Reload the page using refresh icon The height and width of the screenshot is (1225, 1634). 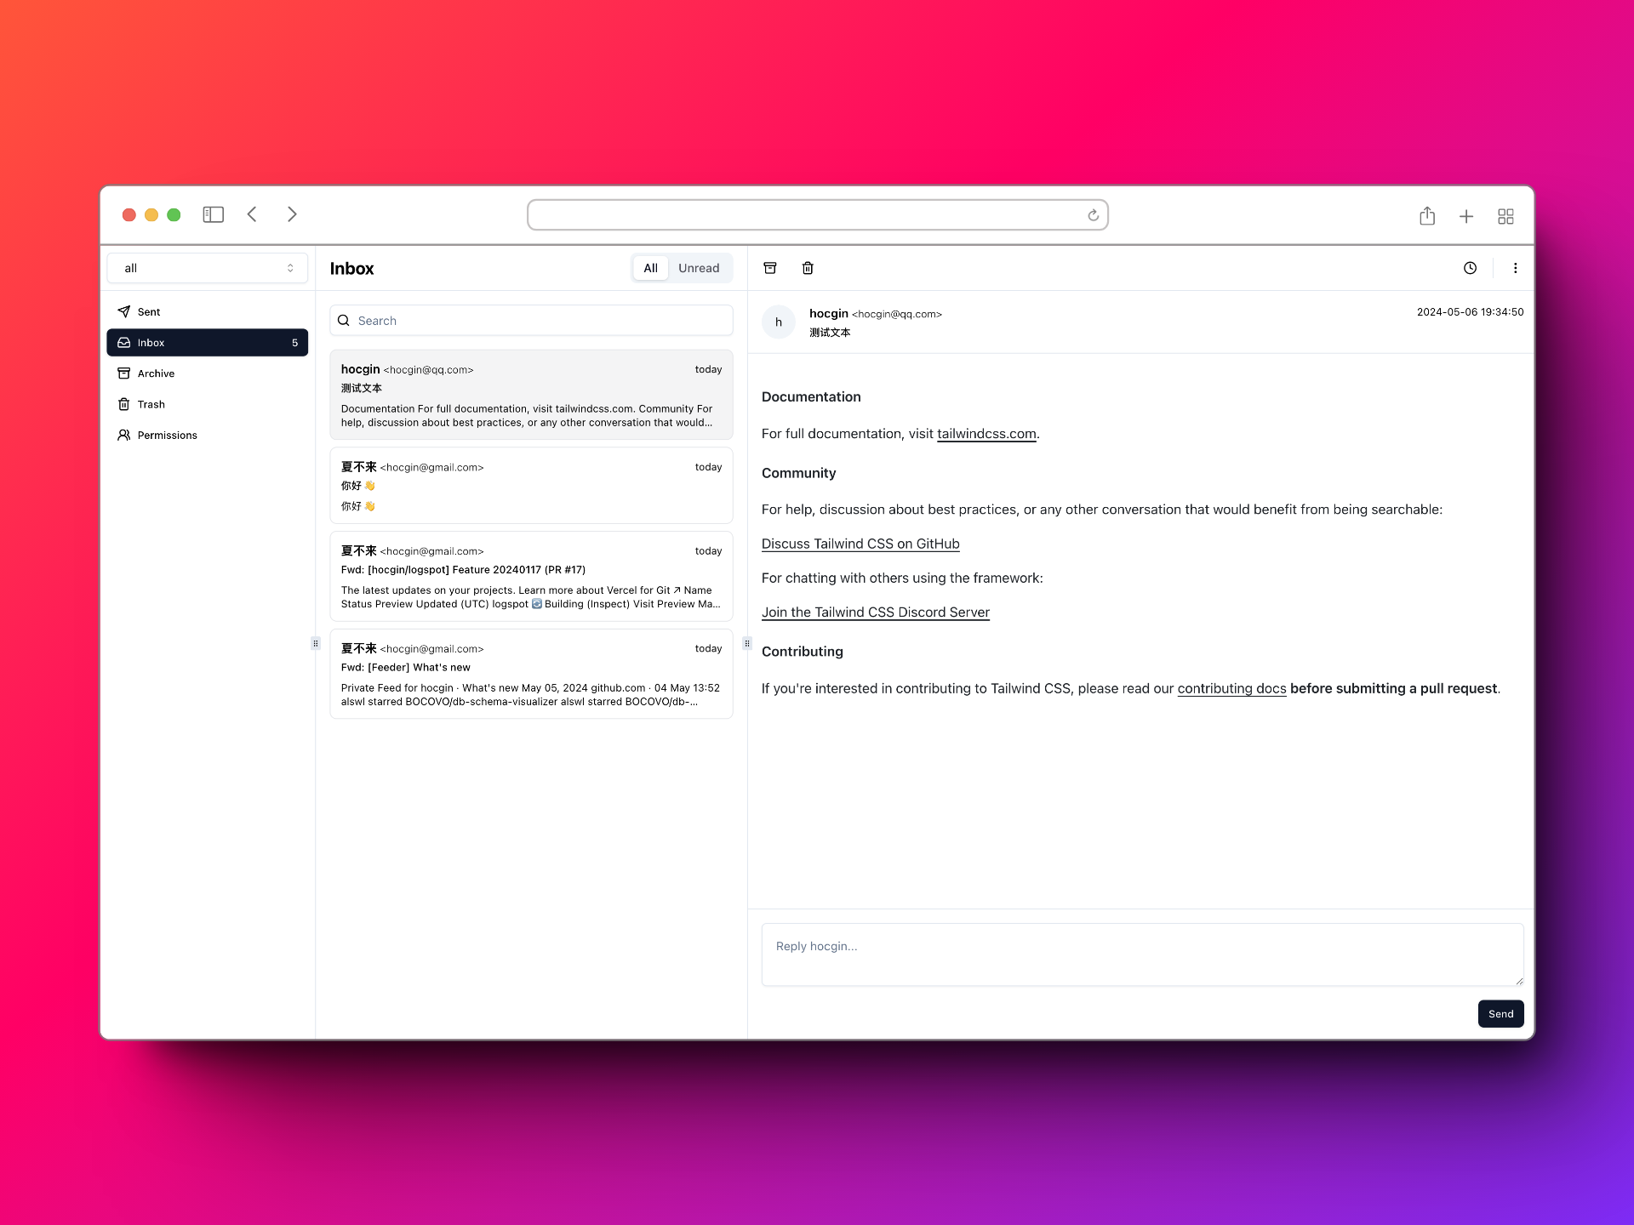point(1093,215)
